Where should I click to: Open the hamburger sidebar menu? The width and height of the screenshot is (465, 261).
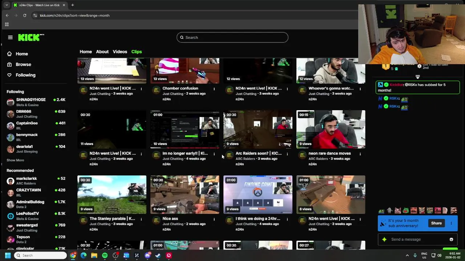[10, 37]
